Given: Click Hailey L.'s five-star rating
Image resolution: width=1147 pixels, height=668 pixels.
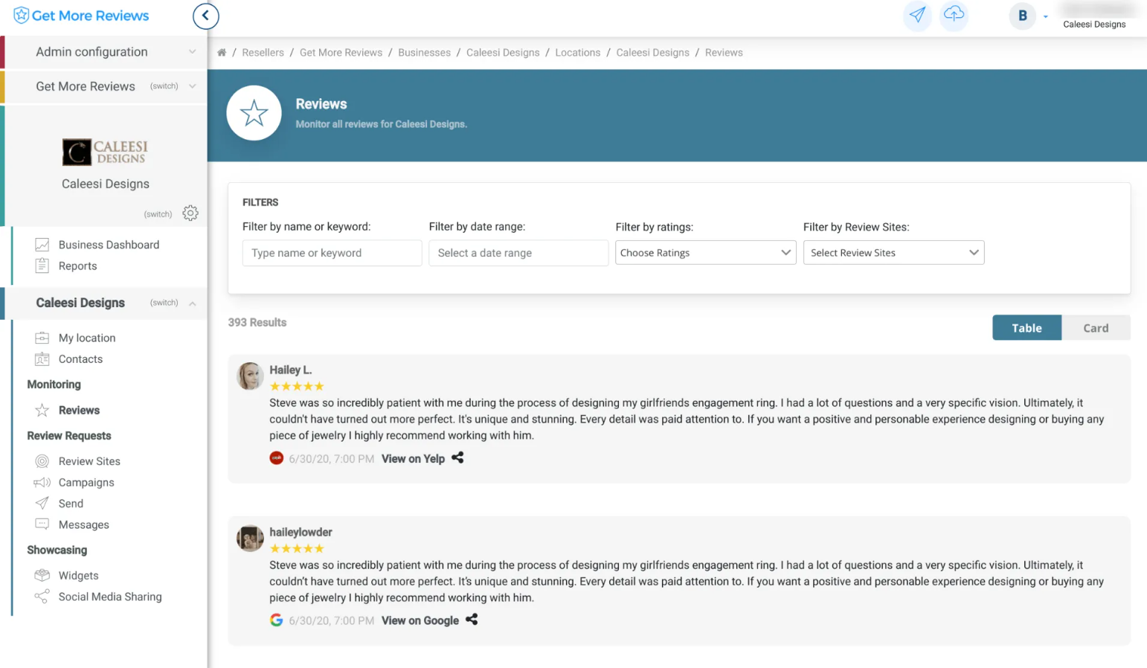Looking at the screenshot, I should point(297,386).
